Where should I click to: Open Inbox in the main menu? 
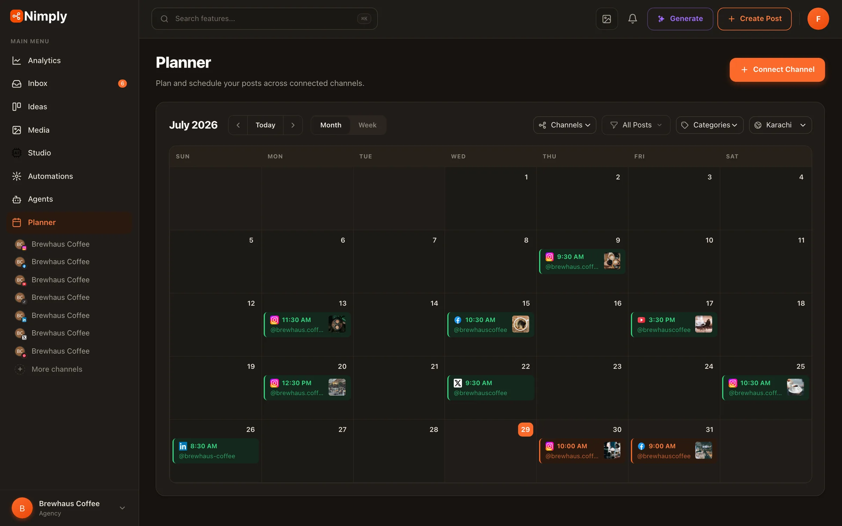[x=69, y=83]
